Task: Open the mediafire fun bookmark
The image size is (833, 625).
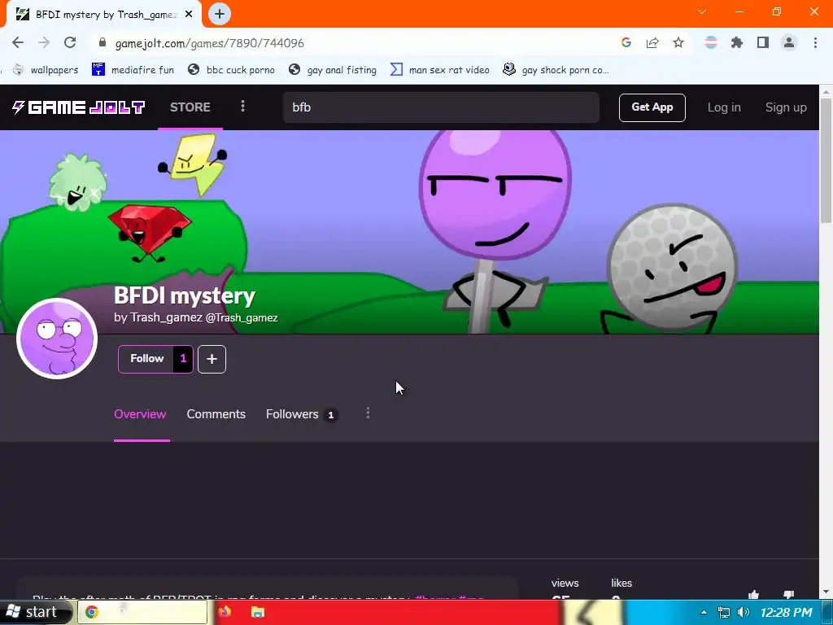Action: pyautogui.click(x=133, y=70)
